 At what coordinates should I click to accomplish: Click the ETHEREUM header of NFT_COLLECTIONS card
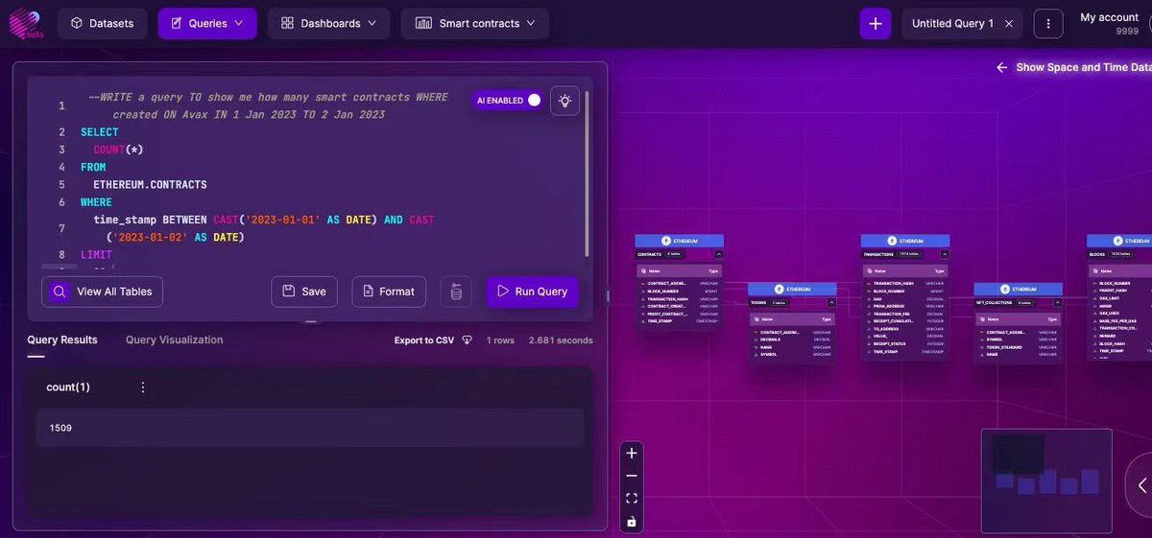click(1019, 289)
